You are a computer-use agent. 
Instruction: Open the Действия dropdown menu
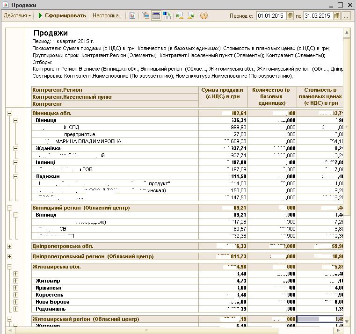[17, 15]
